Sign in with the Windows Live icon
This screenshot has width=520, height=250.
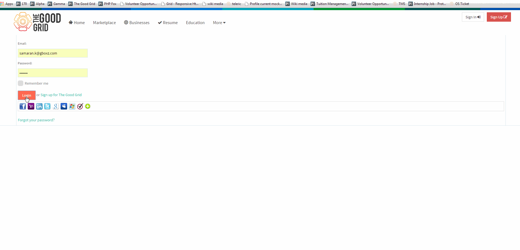72,106
